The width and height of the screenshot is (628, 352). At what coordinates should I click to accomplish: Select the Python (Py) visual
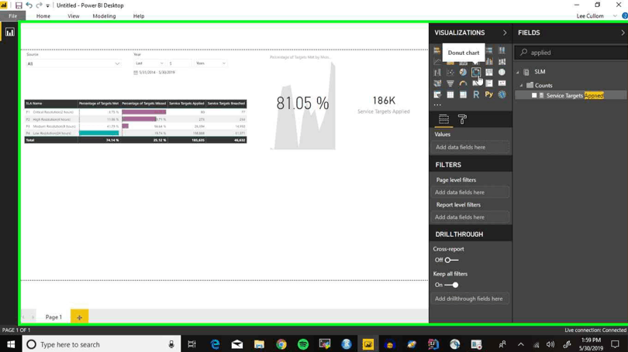(489, 94)
